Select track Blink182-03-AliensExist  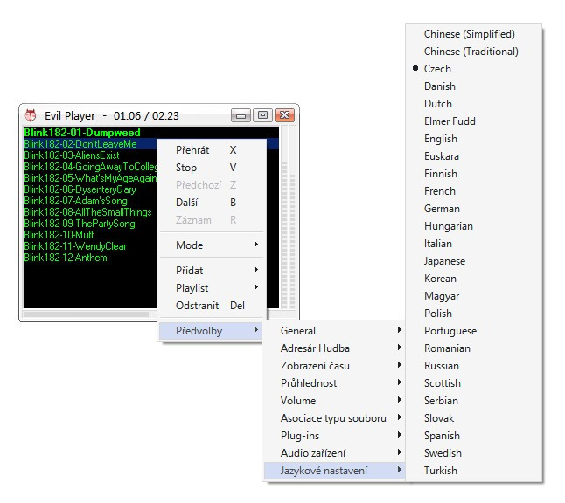72,155
